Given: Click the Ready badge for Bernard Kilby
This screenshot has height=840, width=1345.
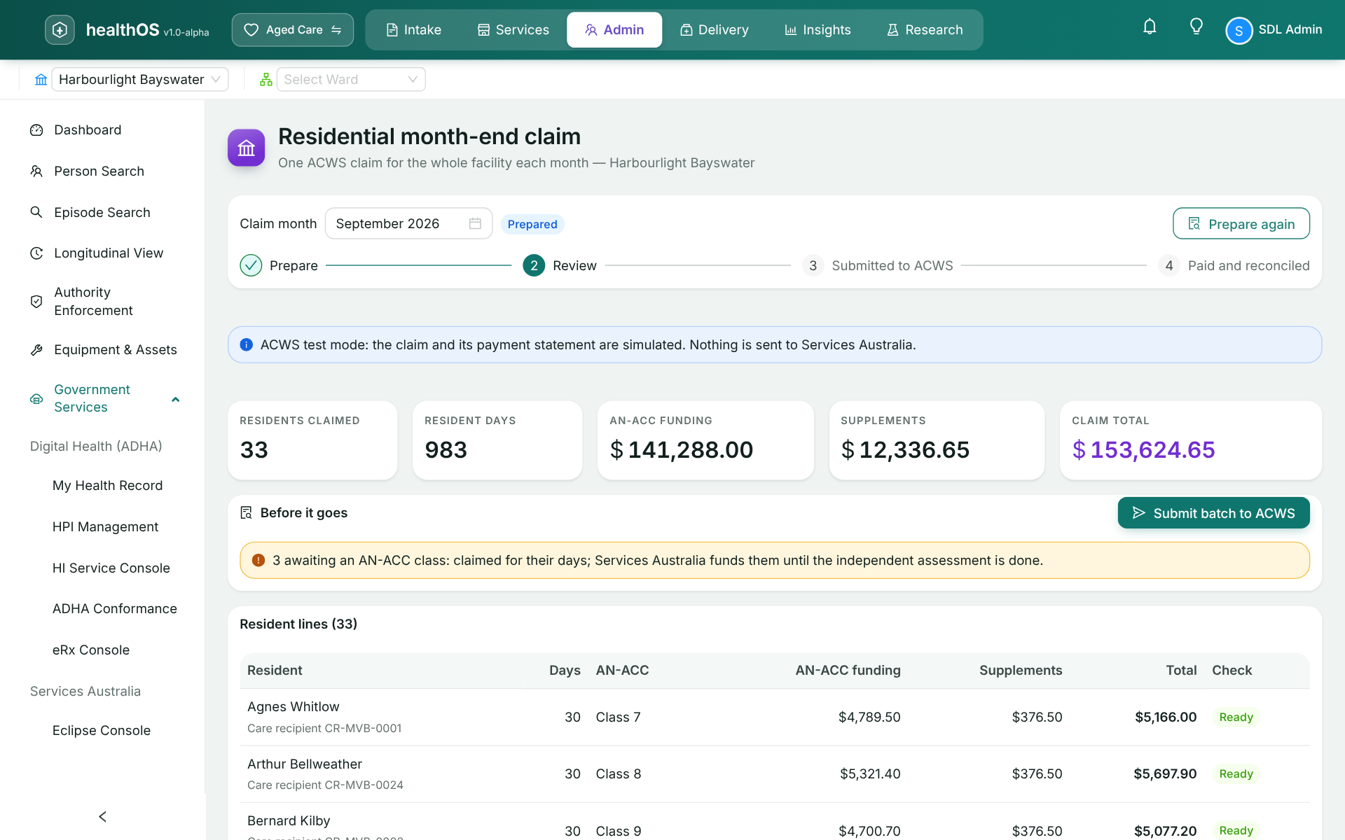Looking at the screenshot, I should coord(1236,830).
